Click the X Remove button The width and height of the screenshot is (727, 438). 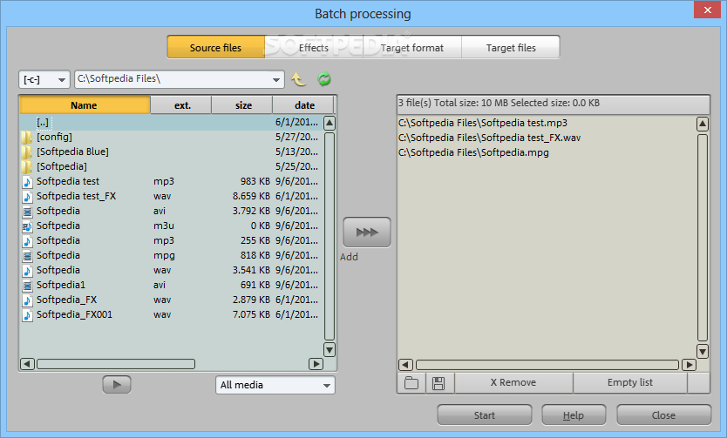pos(513,382)
